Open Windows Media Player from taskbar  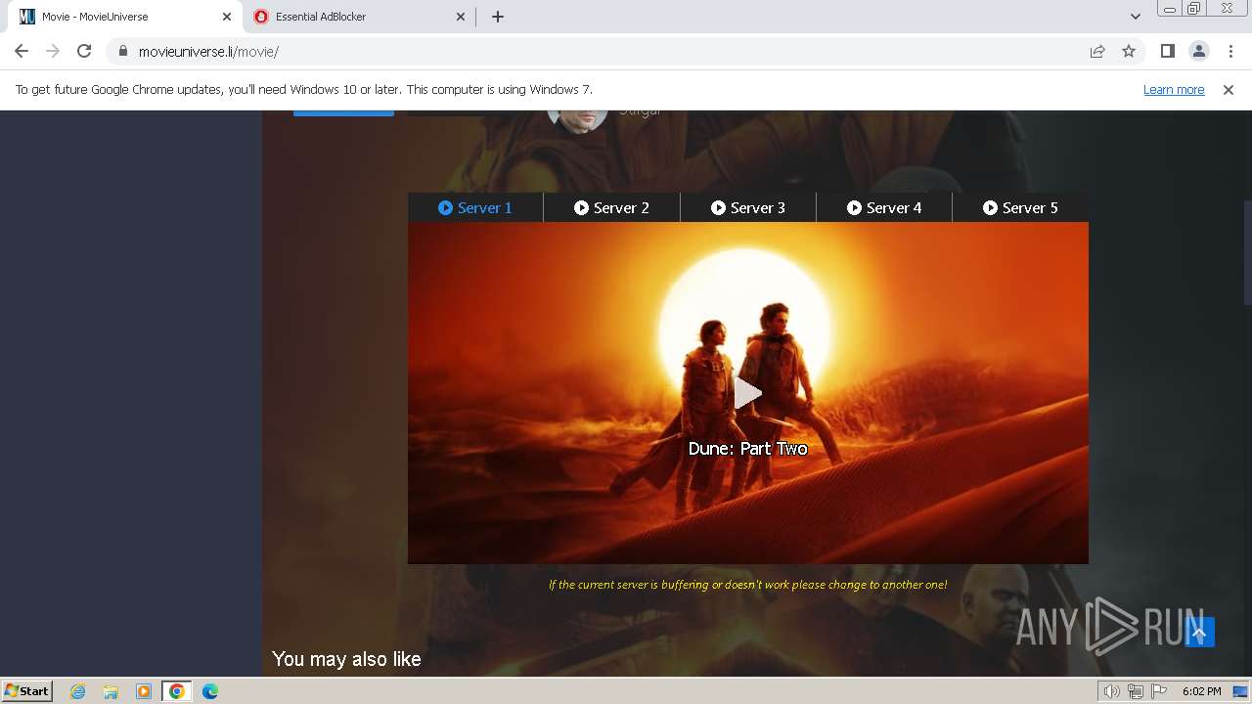click(144, 691)
